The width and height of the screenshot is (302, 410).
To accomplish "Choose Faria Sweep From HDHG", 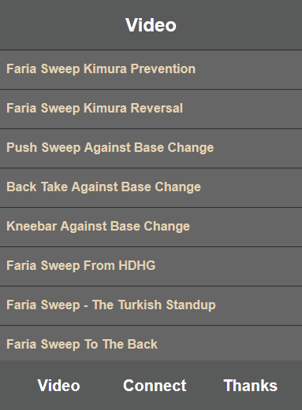I will [x=151, y=266].
